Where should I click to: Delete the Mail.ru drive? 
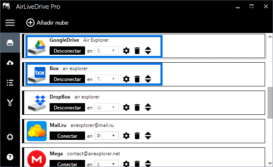(x=137, y=136)
